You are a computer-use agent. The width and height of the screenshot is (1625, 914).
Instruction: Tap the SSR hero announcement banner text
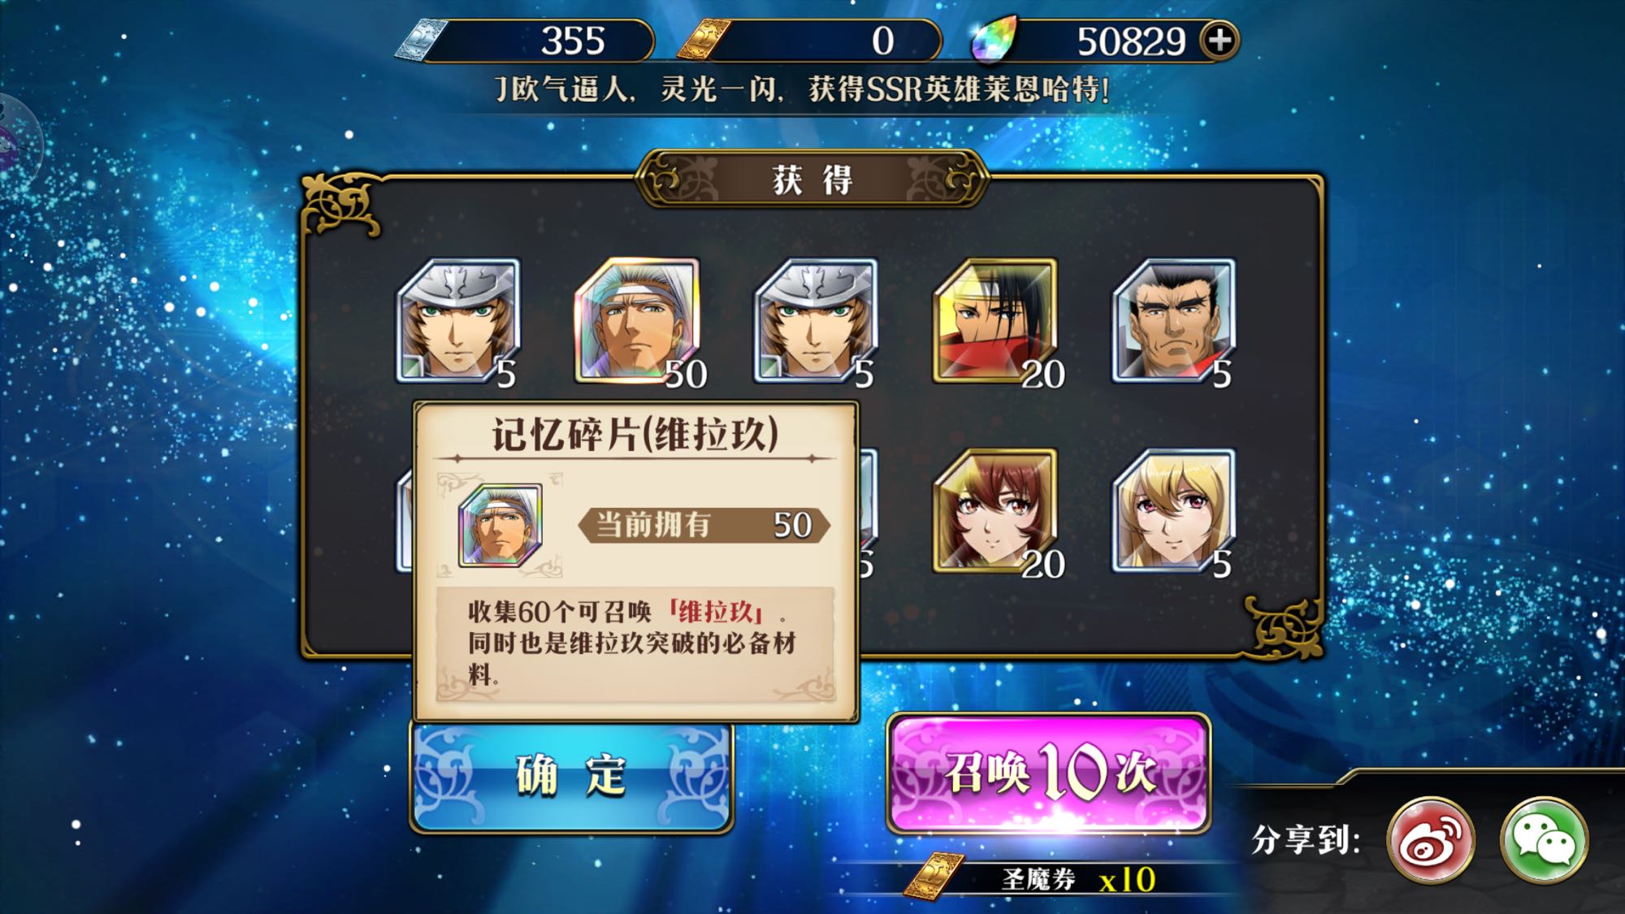802,89
